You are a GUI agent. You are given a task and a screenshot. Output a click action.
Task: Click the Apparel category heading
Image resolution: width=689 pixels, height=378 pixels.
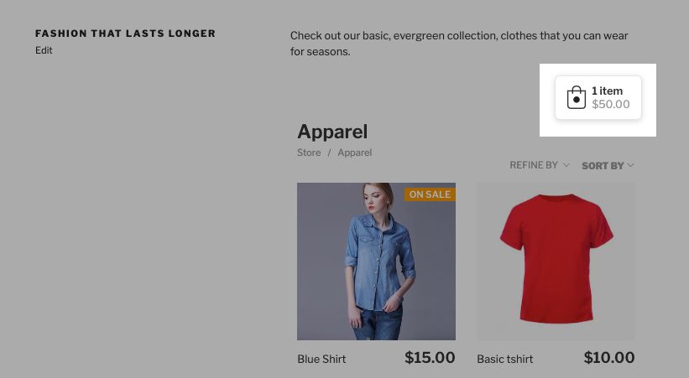pyautogui.click(x=332, y=132)
